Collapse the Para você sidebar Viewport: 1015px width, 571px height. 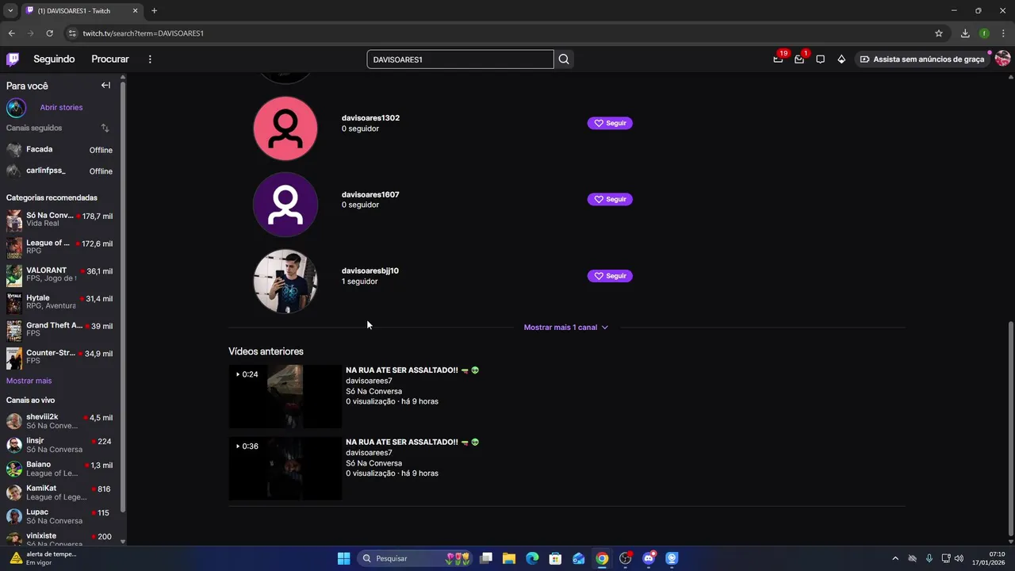(x=105, y=86)
